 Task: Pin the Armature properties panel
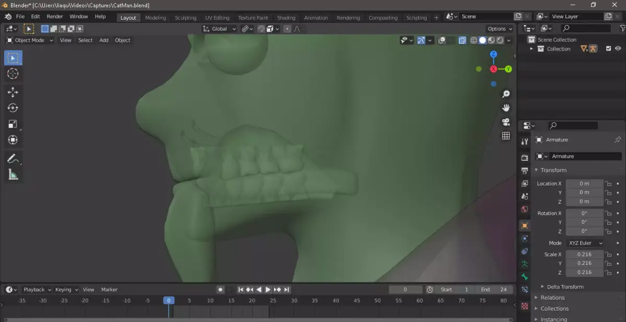pos(618,140)
